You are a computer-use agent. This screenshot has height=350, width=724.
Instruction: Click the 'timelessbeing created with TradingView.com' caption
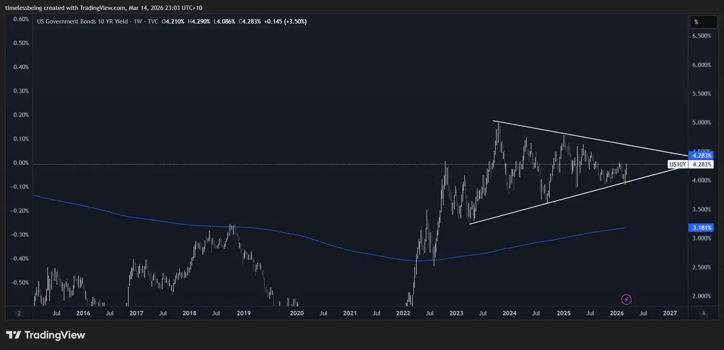click(x=65, y=7)
